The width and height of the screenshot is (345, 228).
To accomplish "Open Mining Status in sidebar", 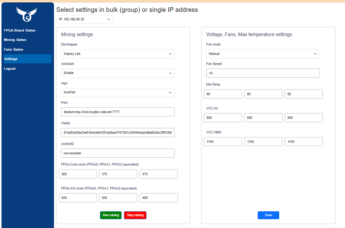I will pyautogui.click(x=15, y=40).
